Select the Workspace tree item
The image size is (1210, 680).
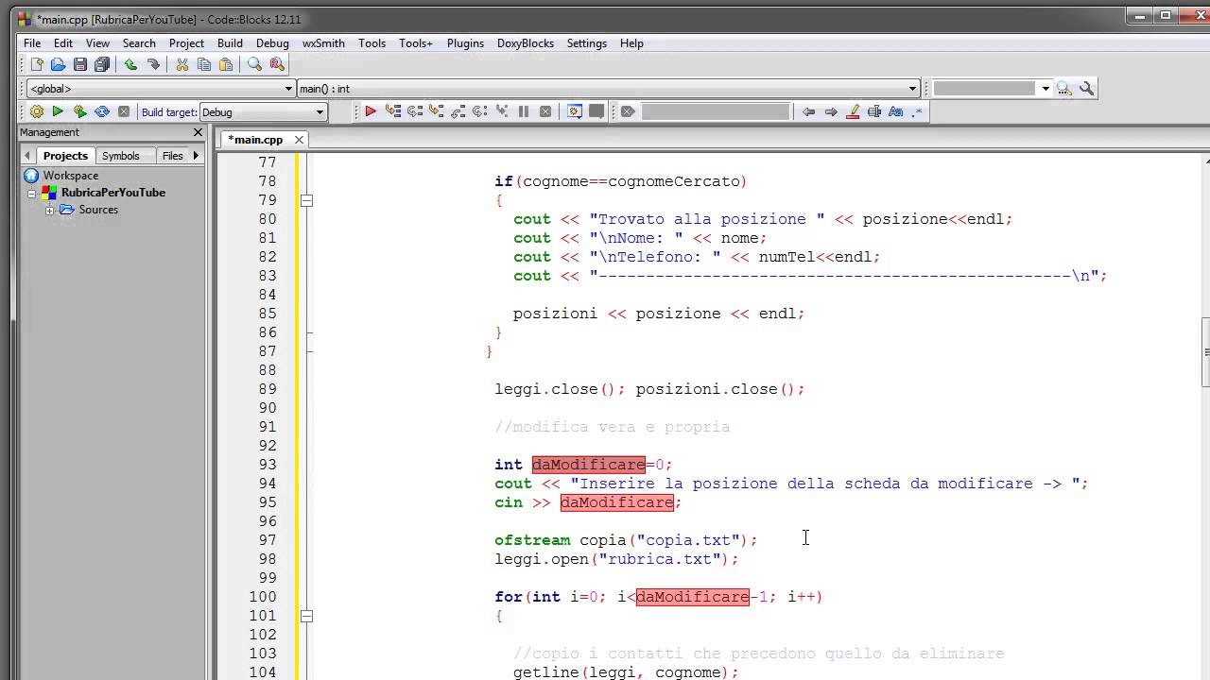click(x=70, y=176)
